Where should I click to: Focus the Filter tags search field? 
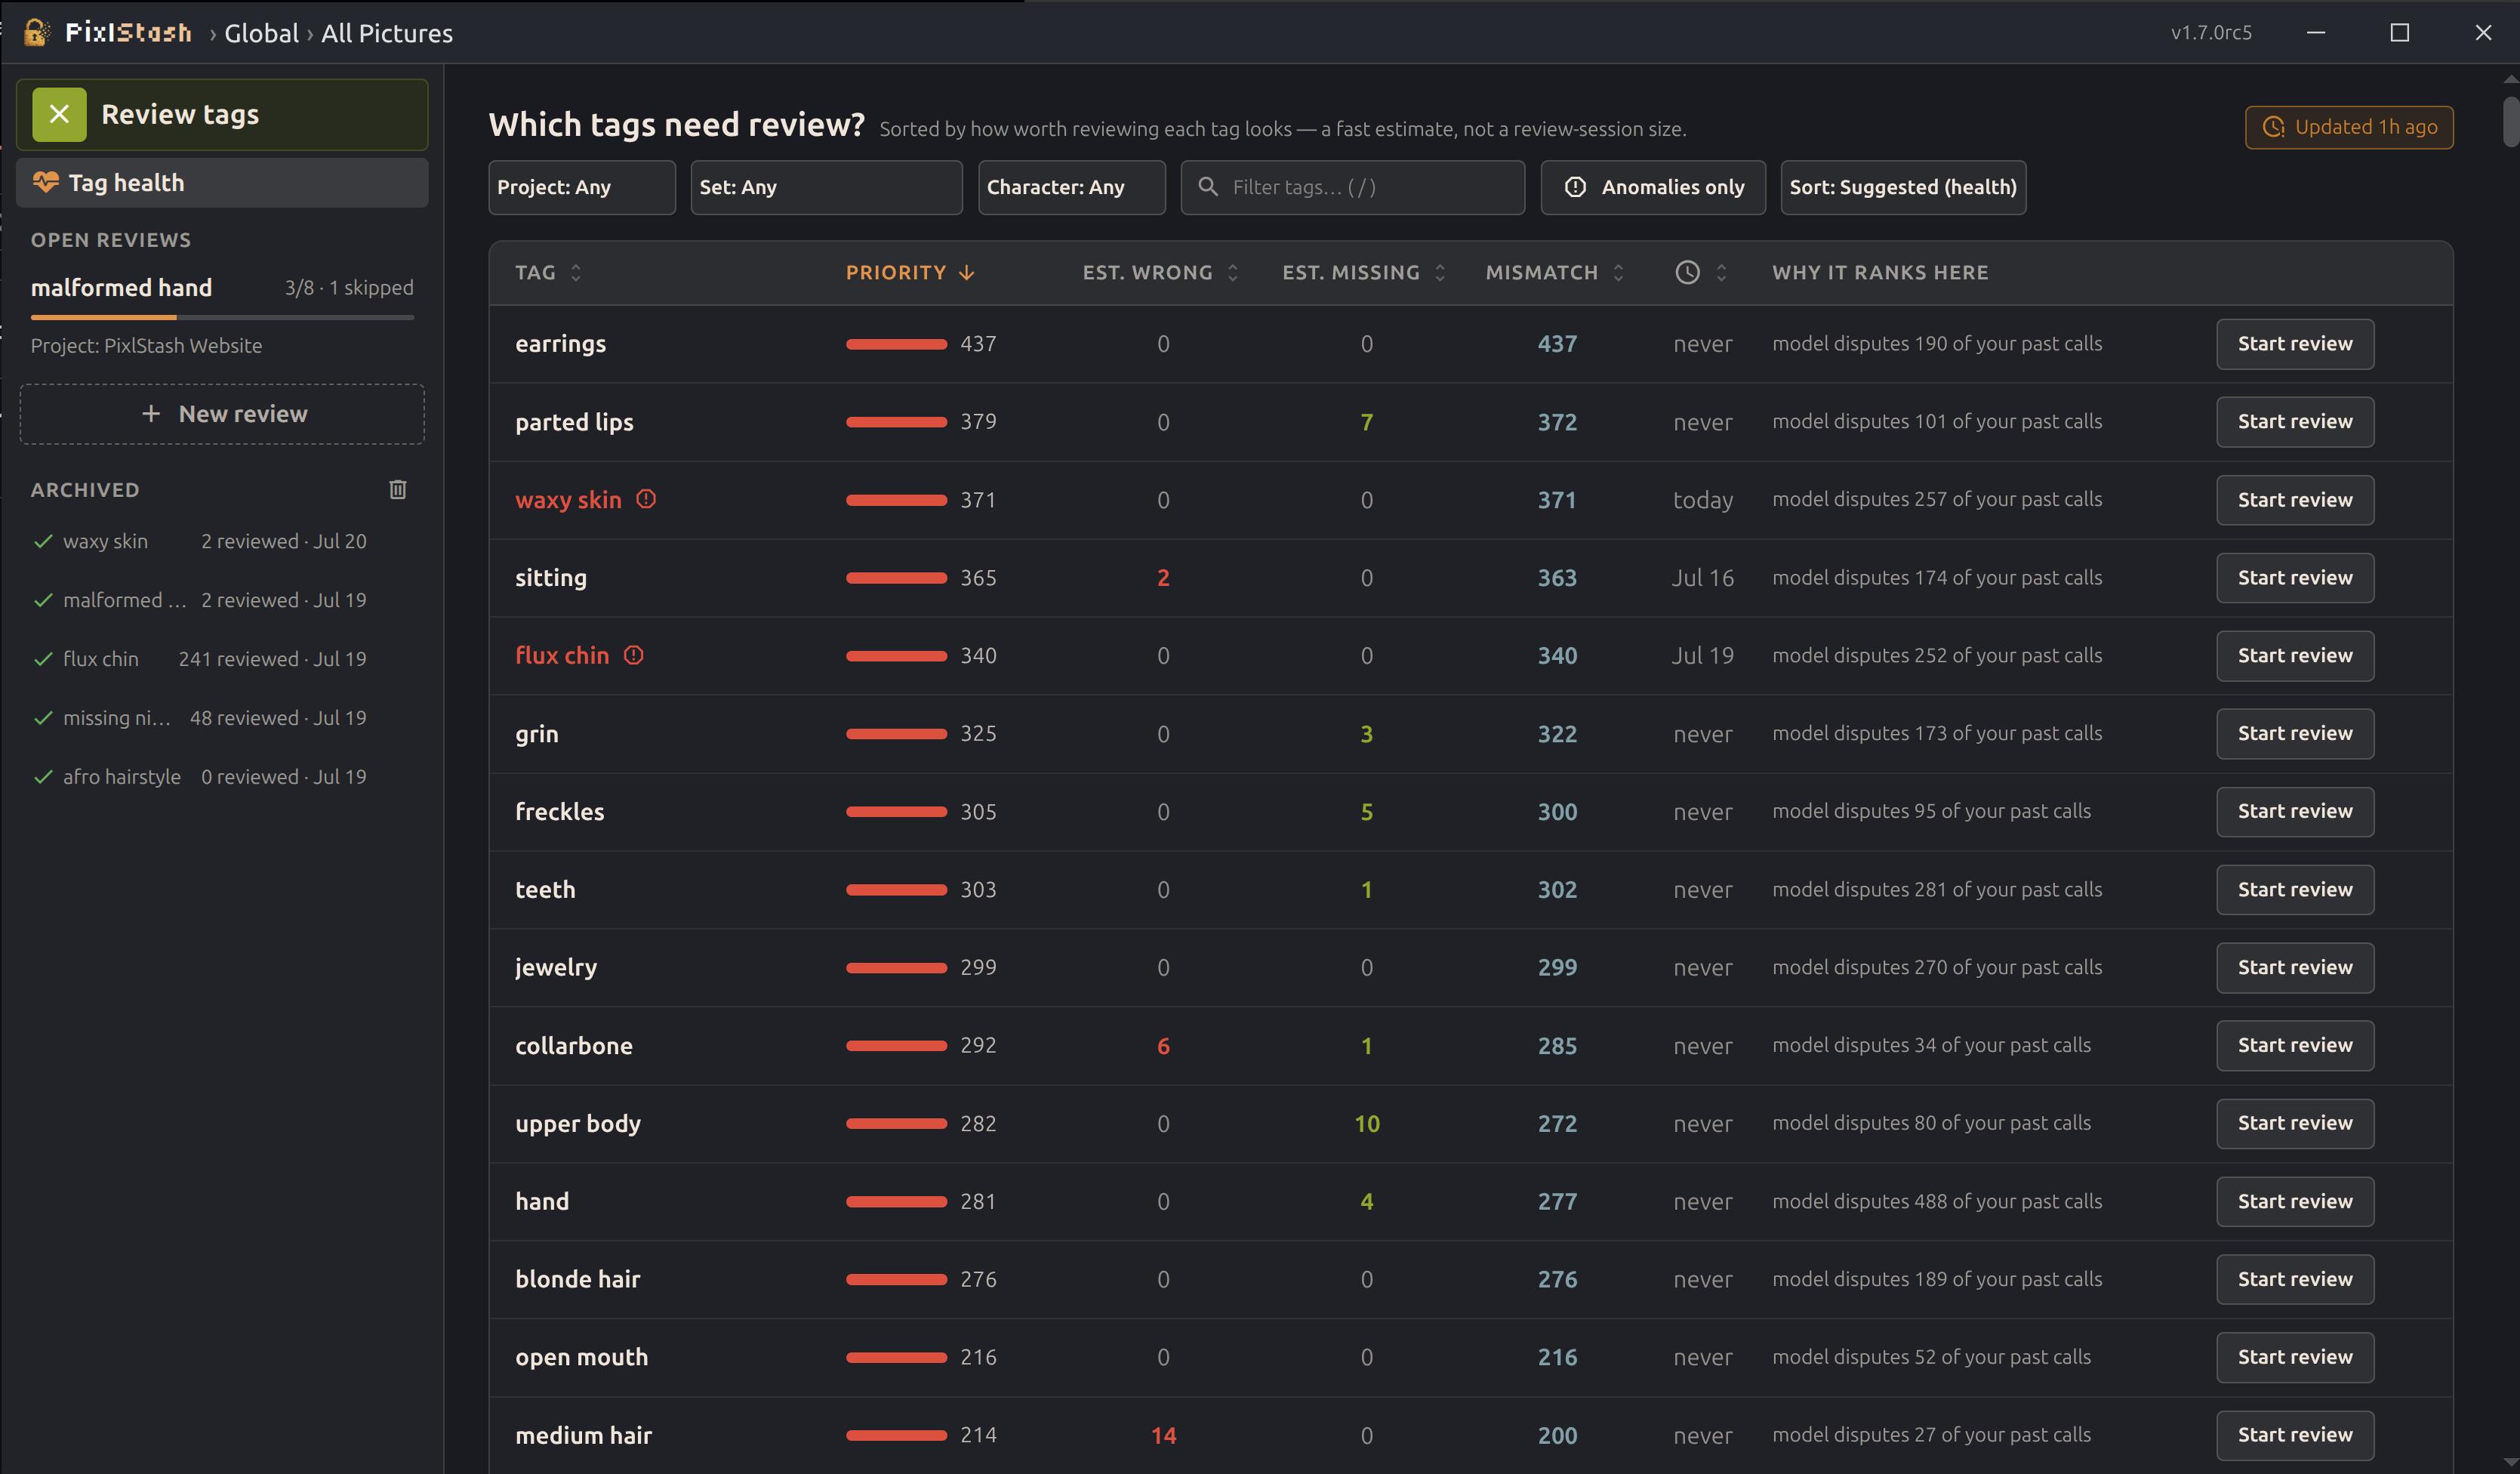[x=1352, y=187]
